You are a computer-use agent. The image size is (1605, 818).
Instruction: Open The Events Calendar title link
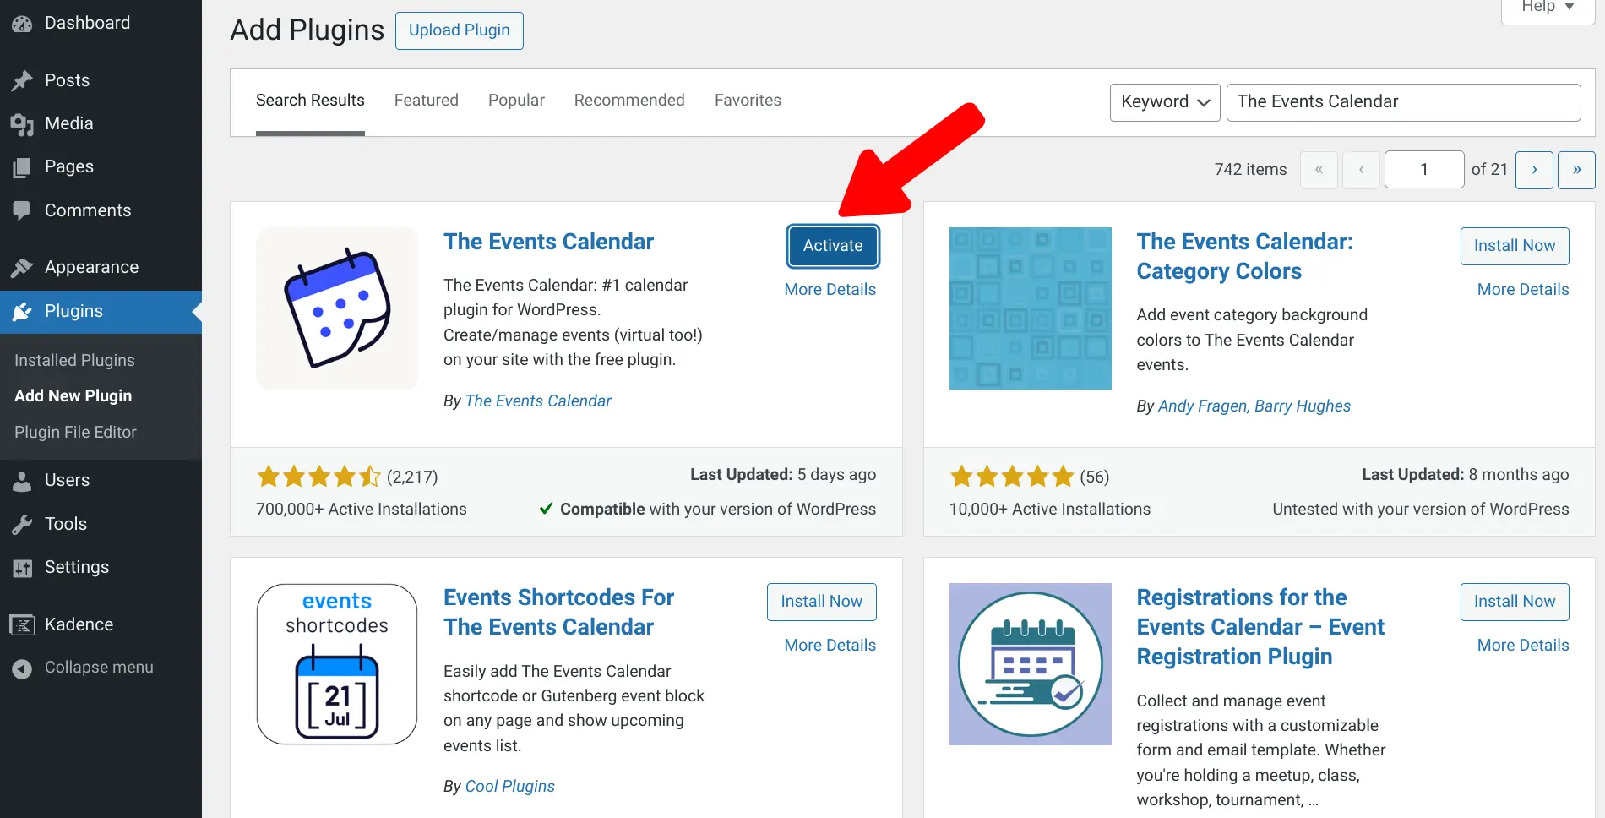[548, 242]
